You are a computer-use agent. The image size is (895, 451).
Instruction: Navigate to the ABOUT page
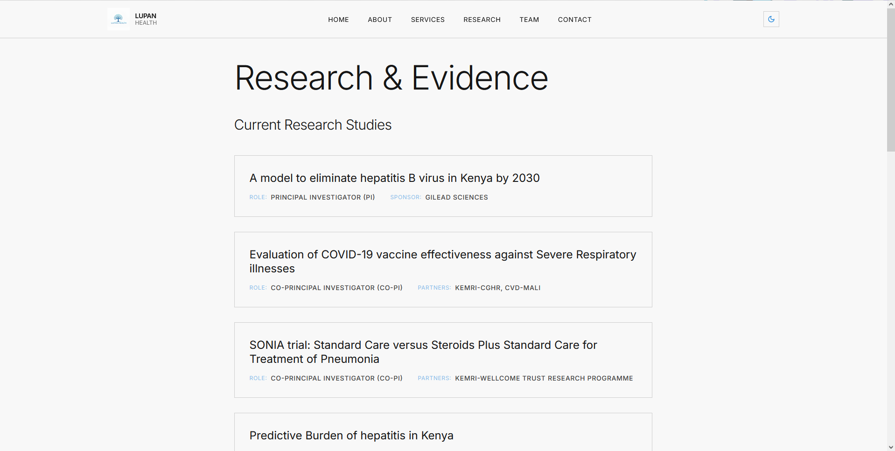tap(379, 20)
